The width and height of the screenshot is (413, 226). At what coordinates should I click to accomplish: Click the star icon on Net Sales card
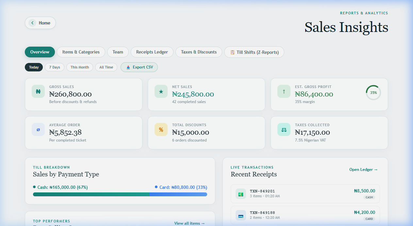coord(161,91)
